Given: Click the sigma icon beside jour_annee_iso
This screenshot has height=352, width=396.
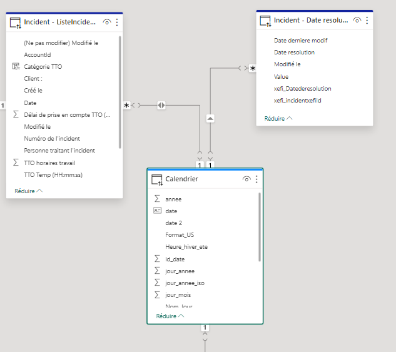Looking at the screenshot, I should coord(157,283).
